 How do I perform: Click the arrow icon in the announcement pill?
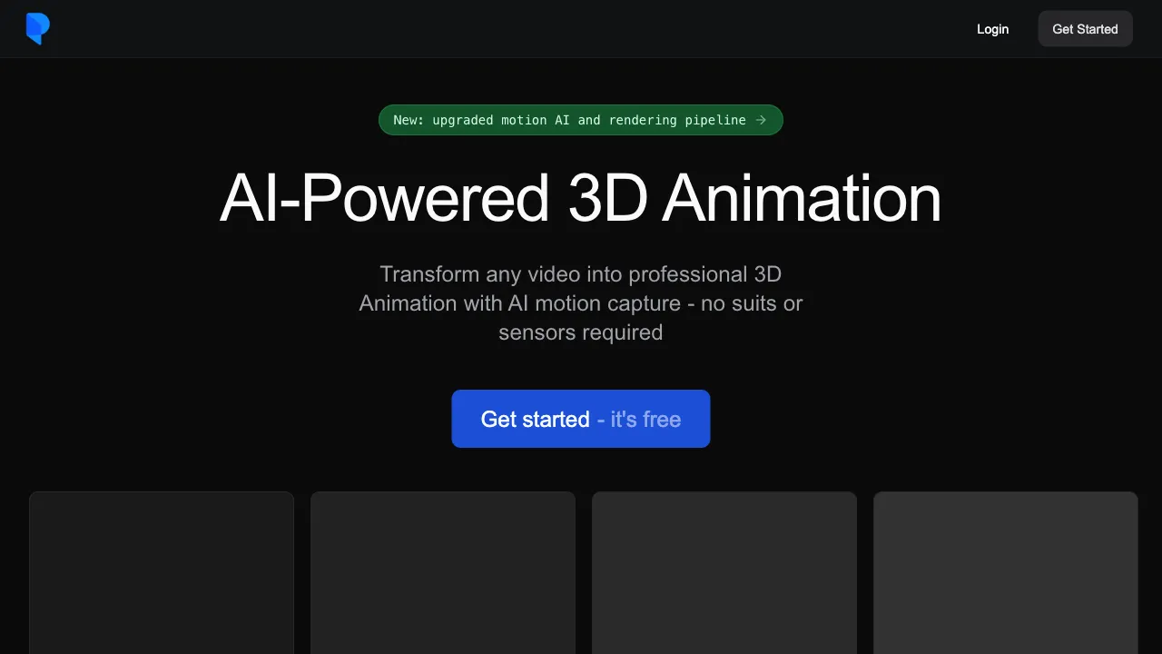[761, 120]
